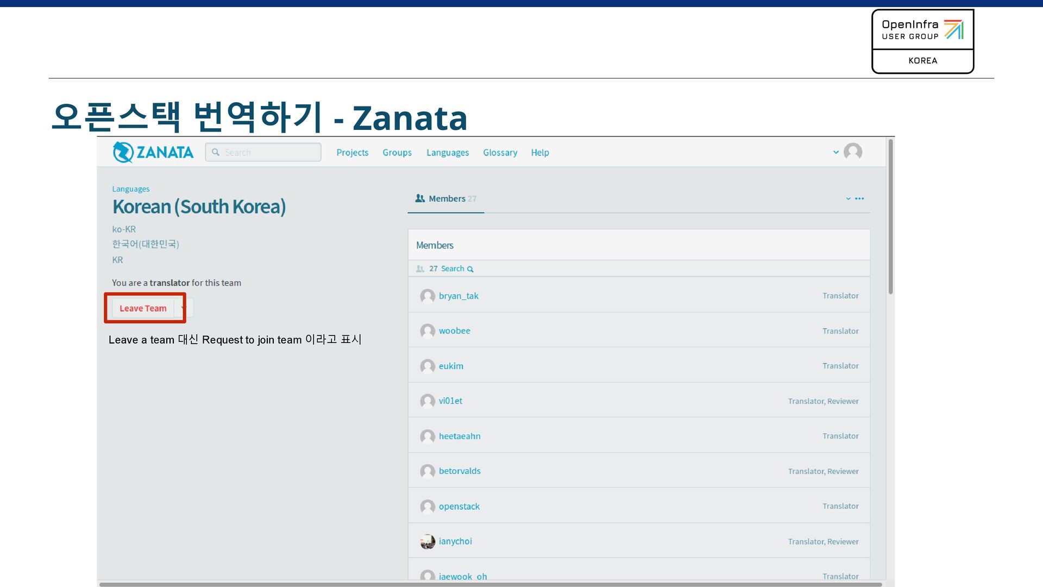Open openstack's profile link
Image resolution: width=1043 pixels, height=587 pixels.
pyautogui.click(x=459, y=506)
